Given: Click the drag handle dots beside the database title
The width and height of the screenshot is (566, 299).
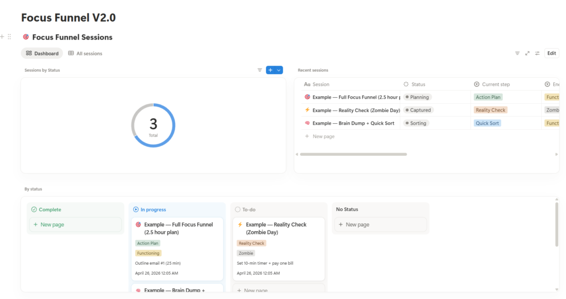Looking at the screenshot, I should pos(9,36).
